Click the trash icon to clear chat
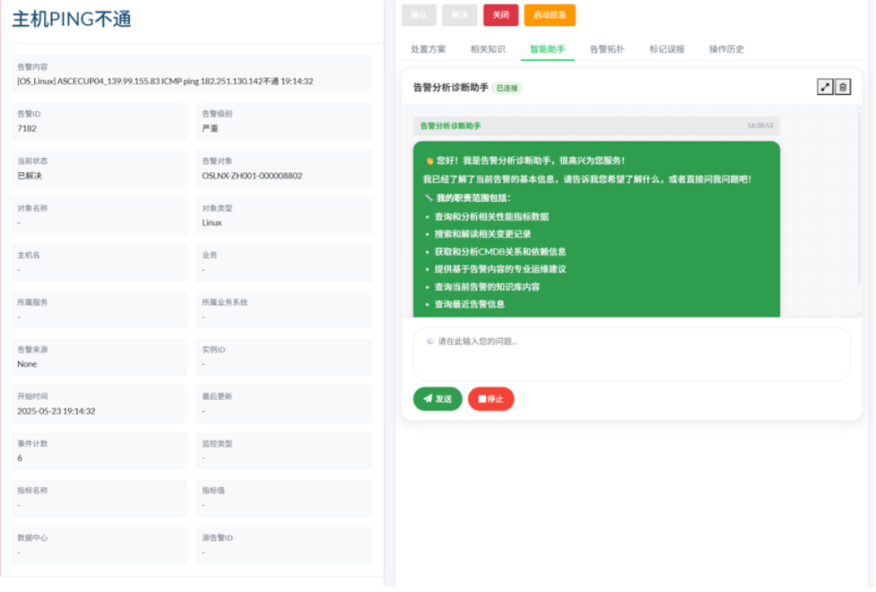The image size is (876, 592). [x=843, y=87]
